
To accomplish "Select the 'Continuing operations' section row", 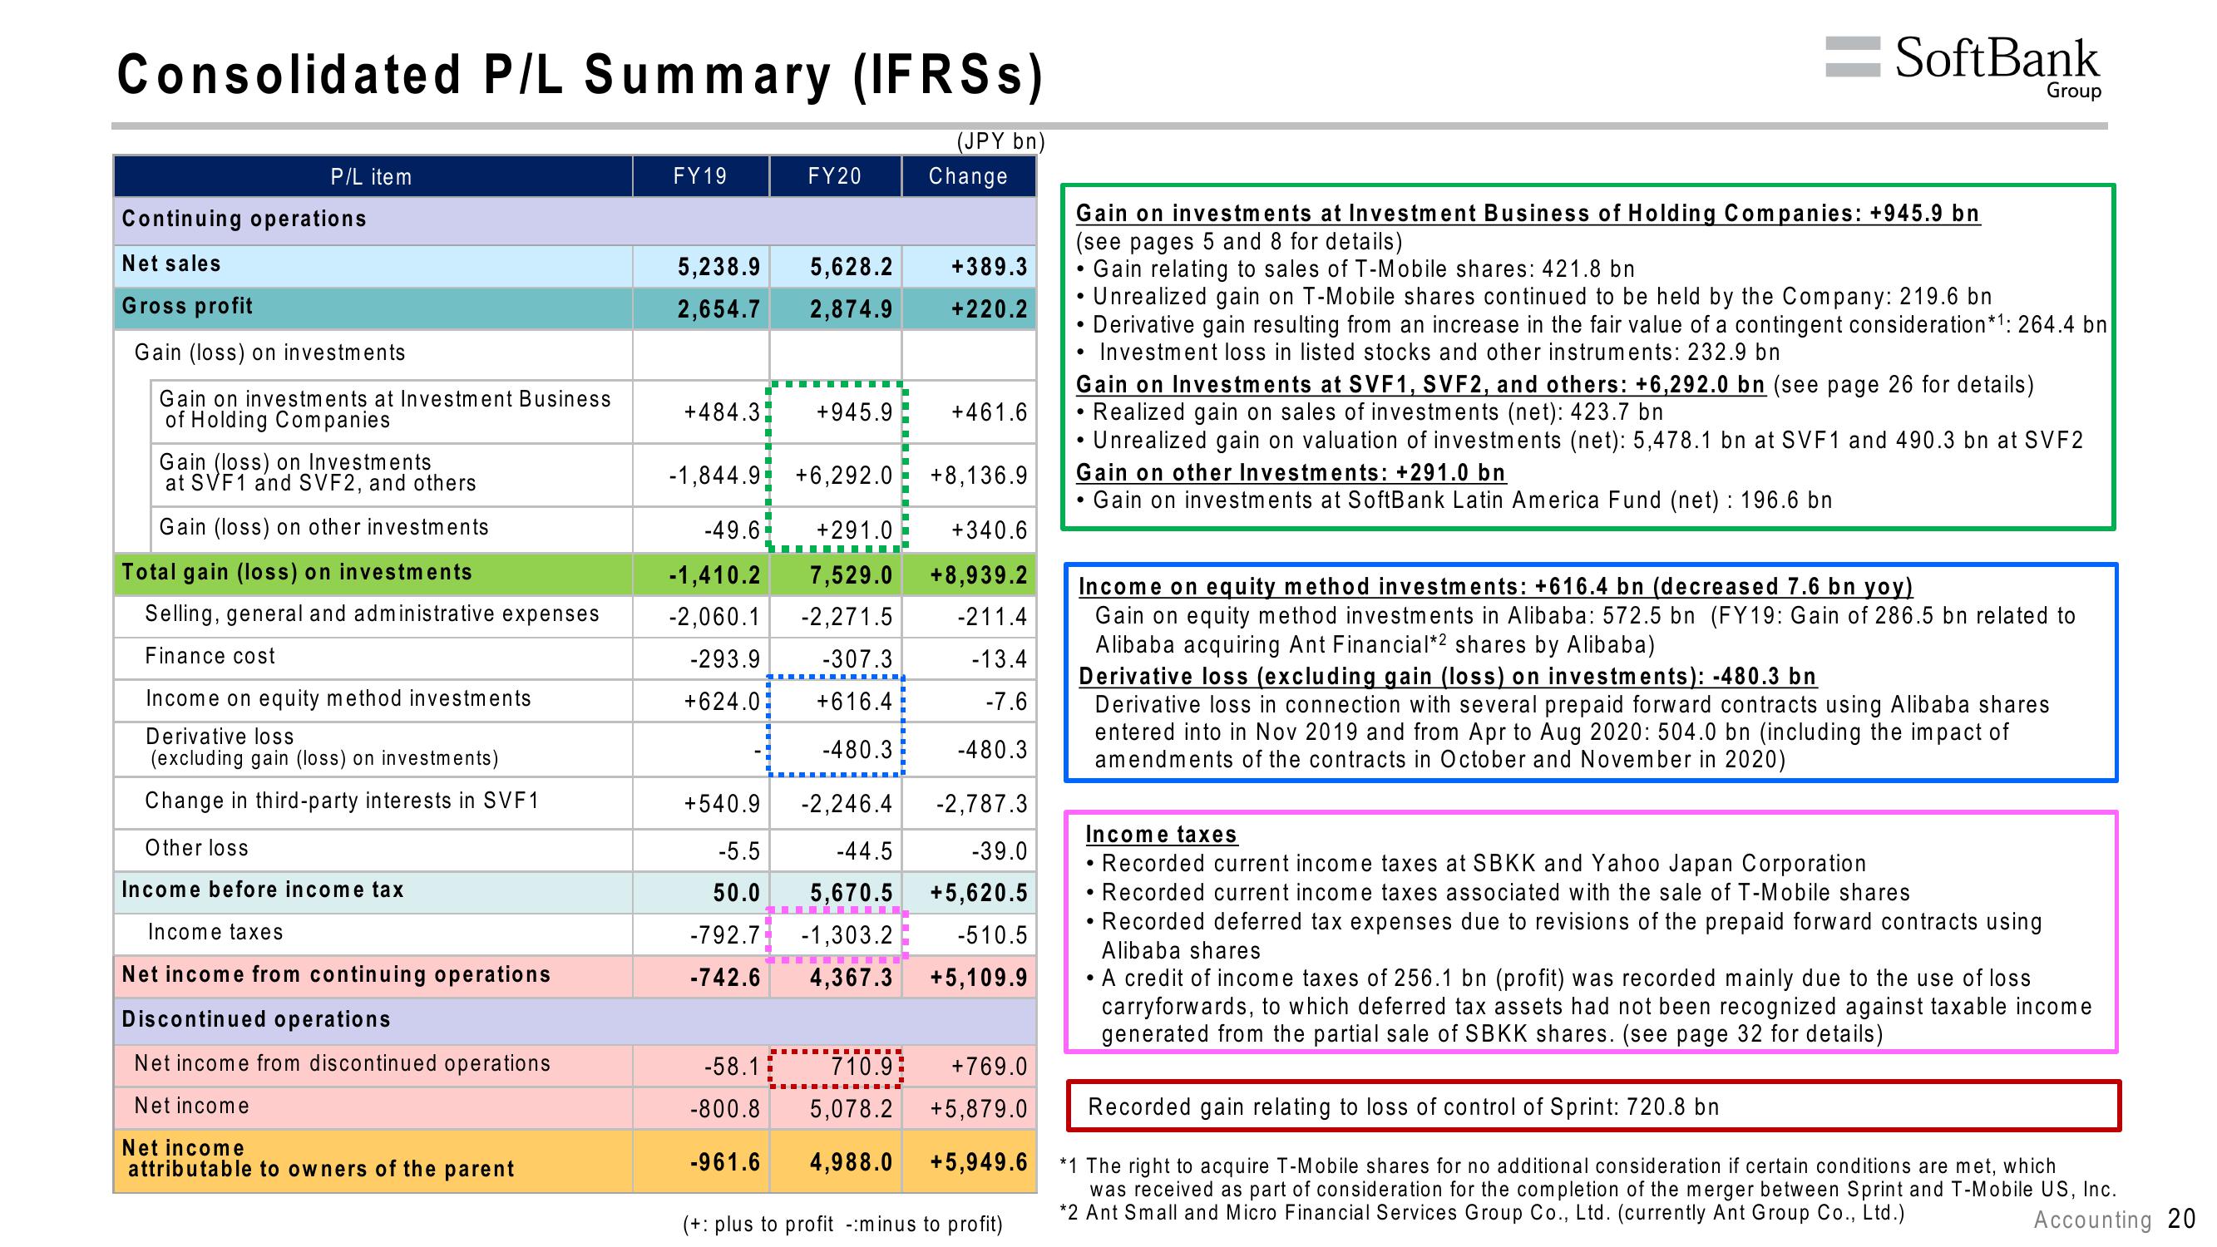I will [x=575, y=220].
